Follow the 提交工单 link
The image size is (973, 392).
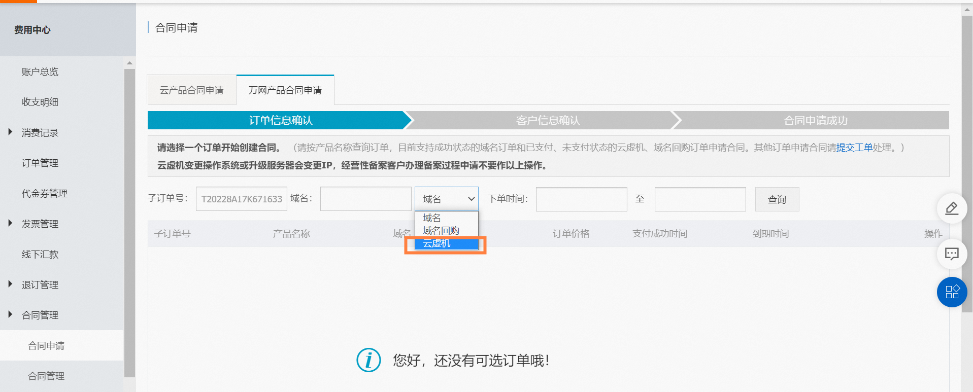pos(854,148)
